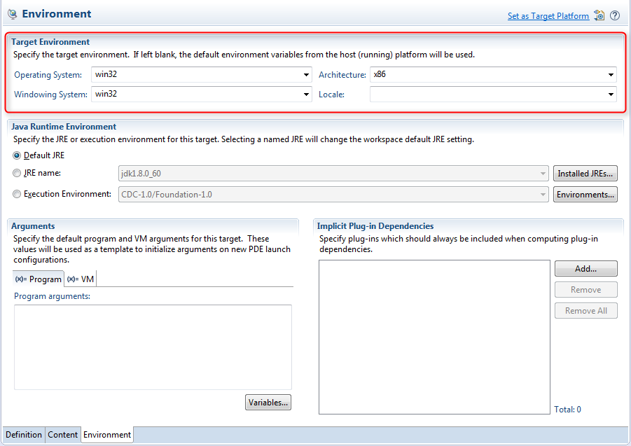Switch to the Content tab
The width and height of the screenshot is (631, 446).
point(63,435)
